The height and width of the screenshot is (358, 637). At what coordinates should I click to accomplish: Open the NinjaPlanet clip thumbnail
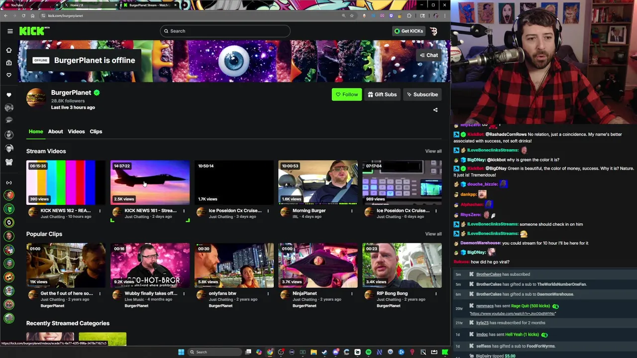318,266
